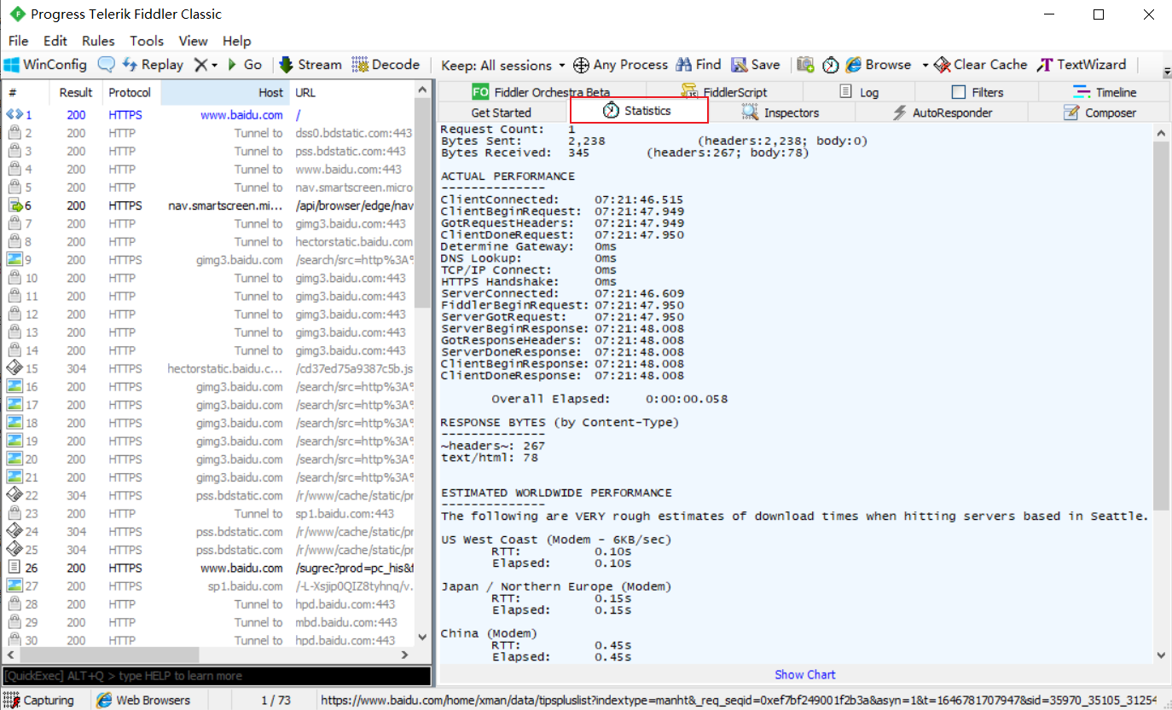
Task: Open WinConfig from the toolbar
Action: 45,65
